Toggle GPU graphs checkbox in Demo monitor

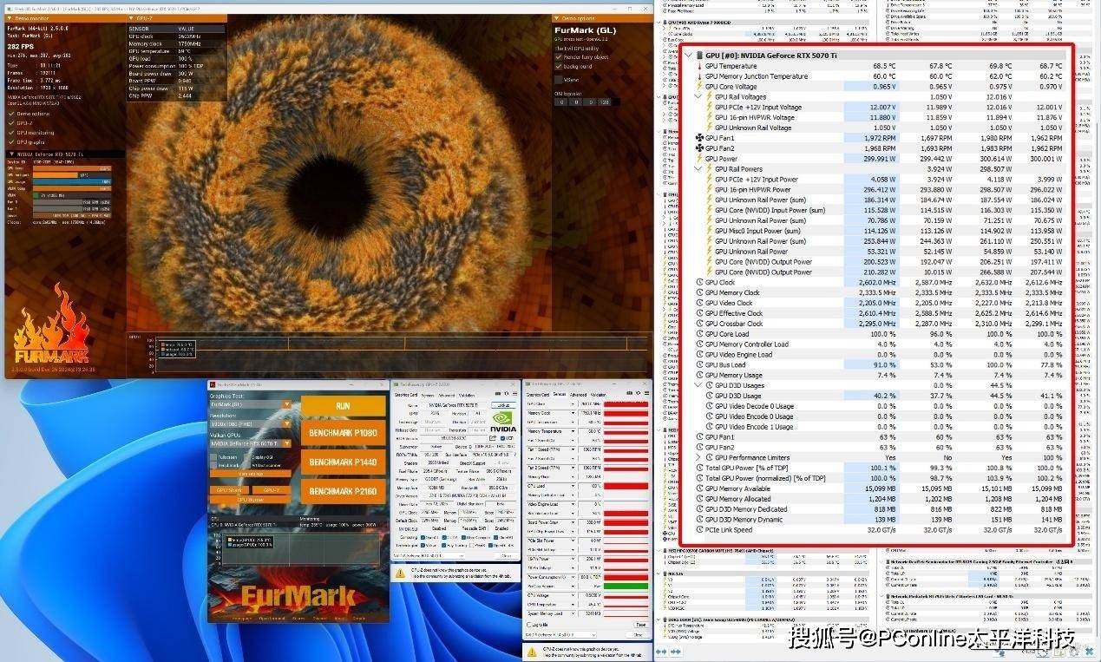(11, 142)
